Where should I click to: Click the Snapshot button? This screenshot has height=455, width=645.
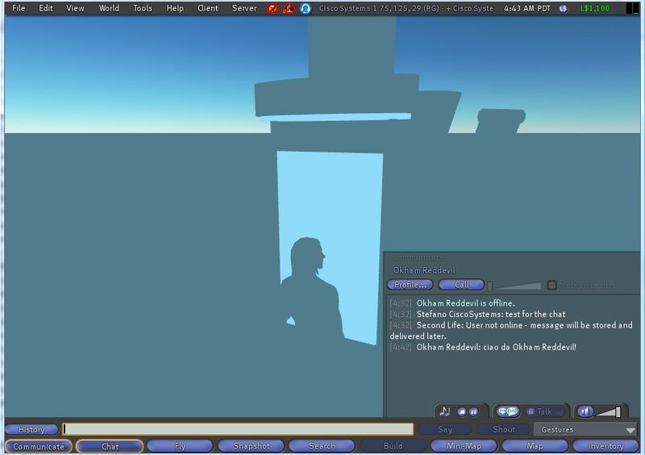pyautogui.click(x=252, y=446)
